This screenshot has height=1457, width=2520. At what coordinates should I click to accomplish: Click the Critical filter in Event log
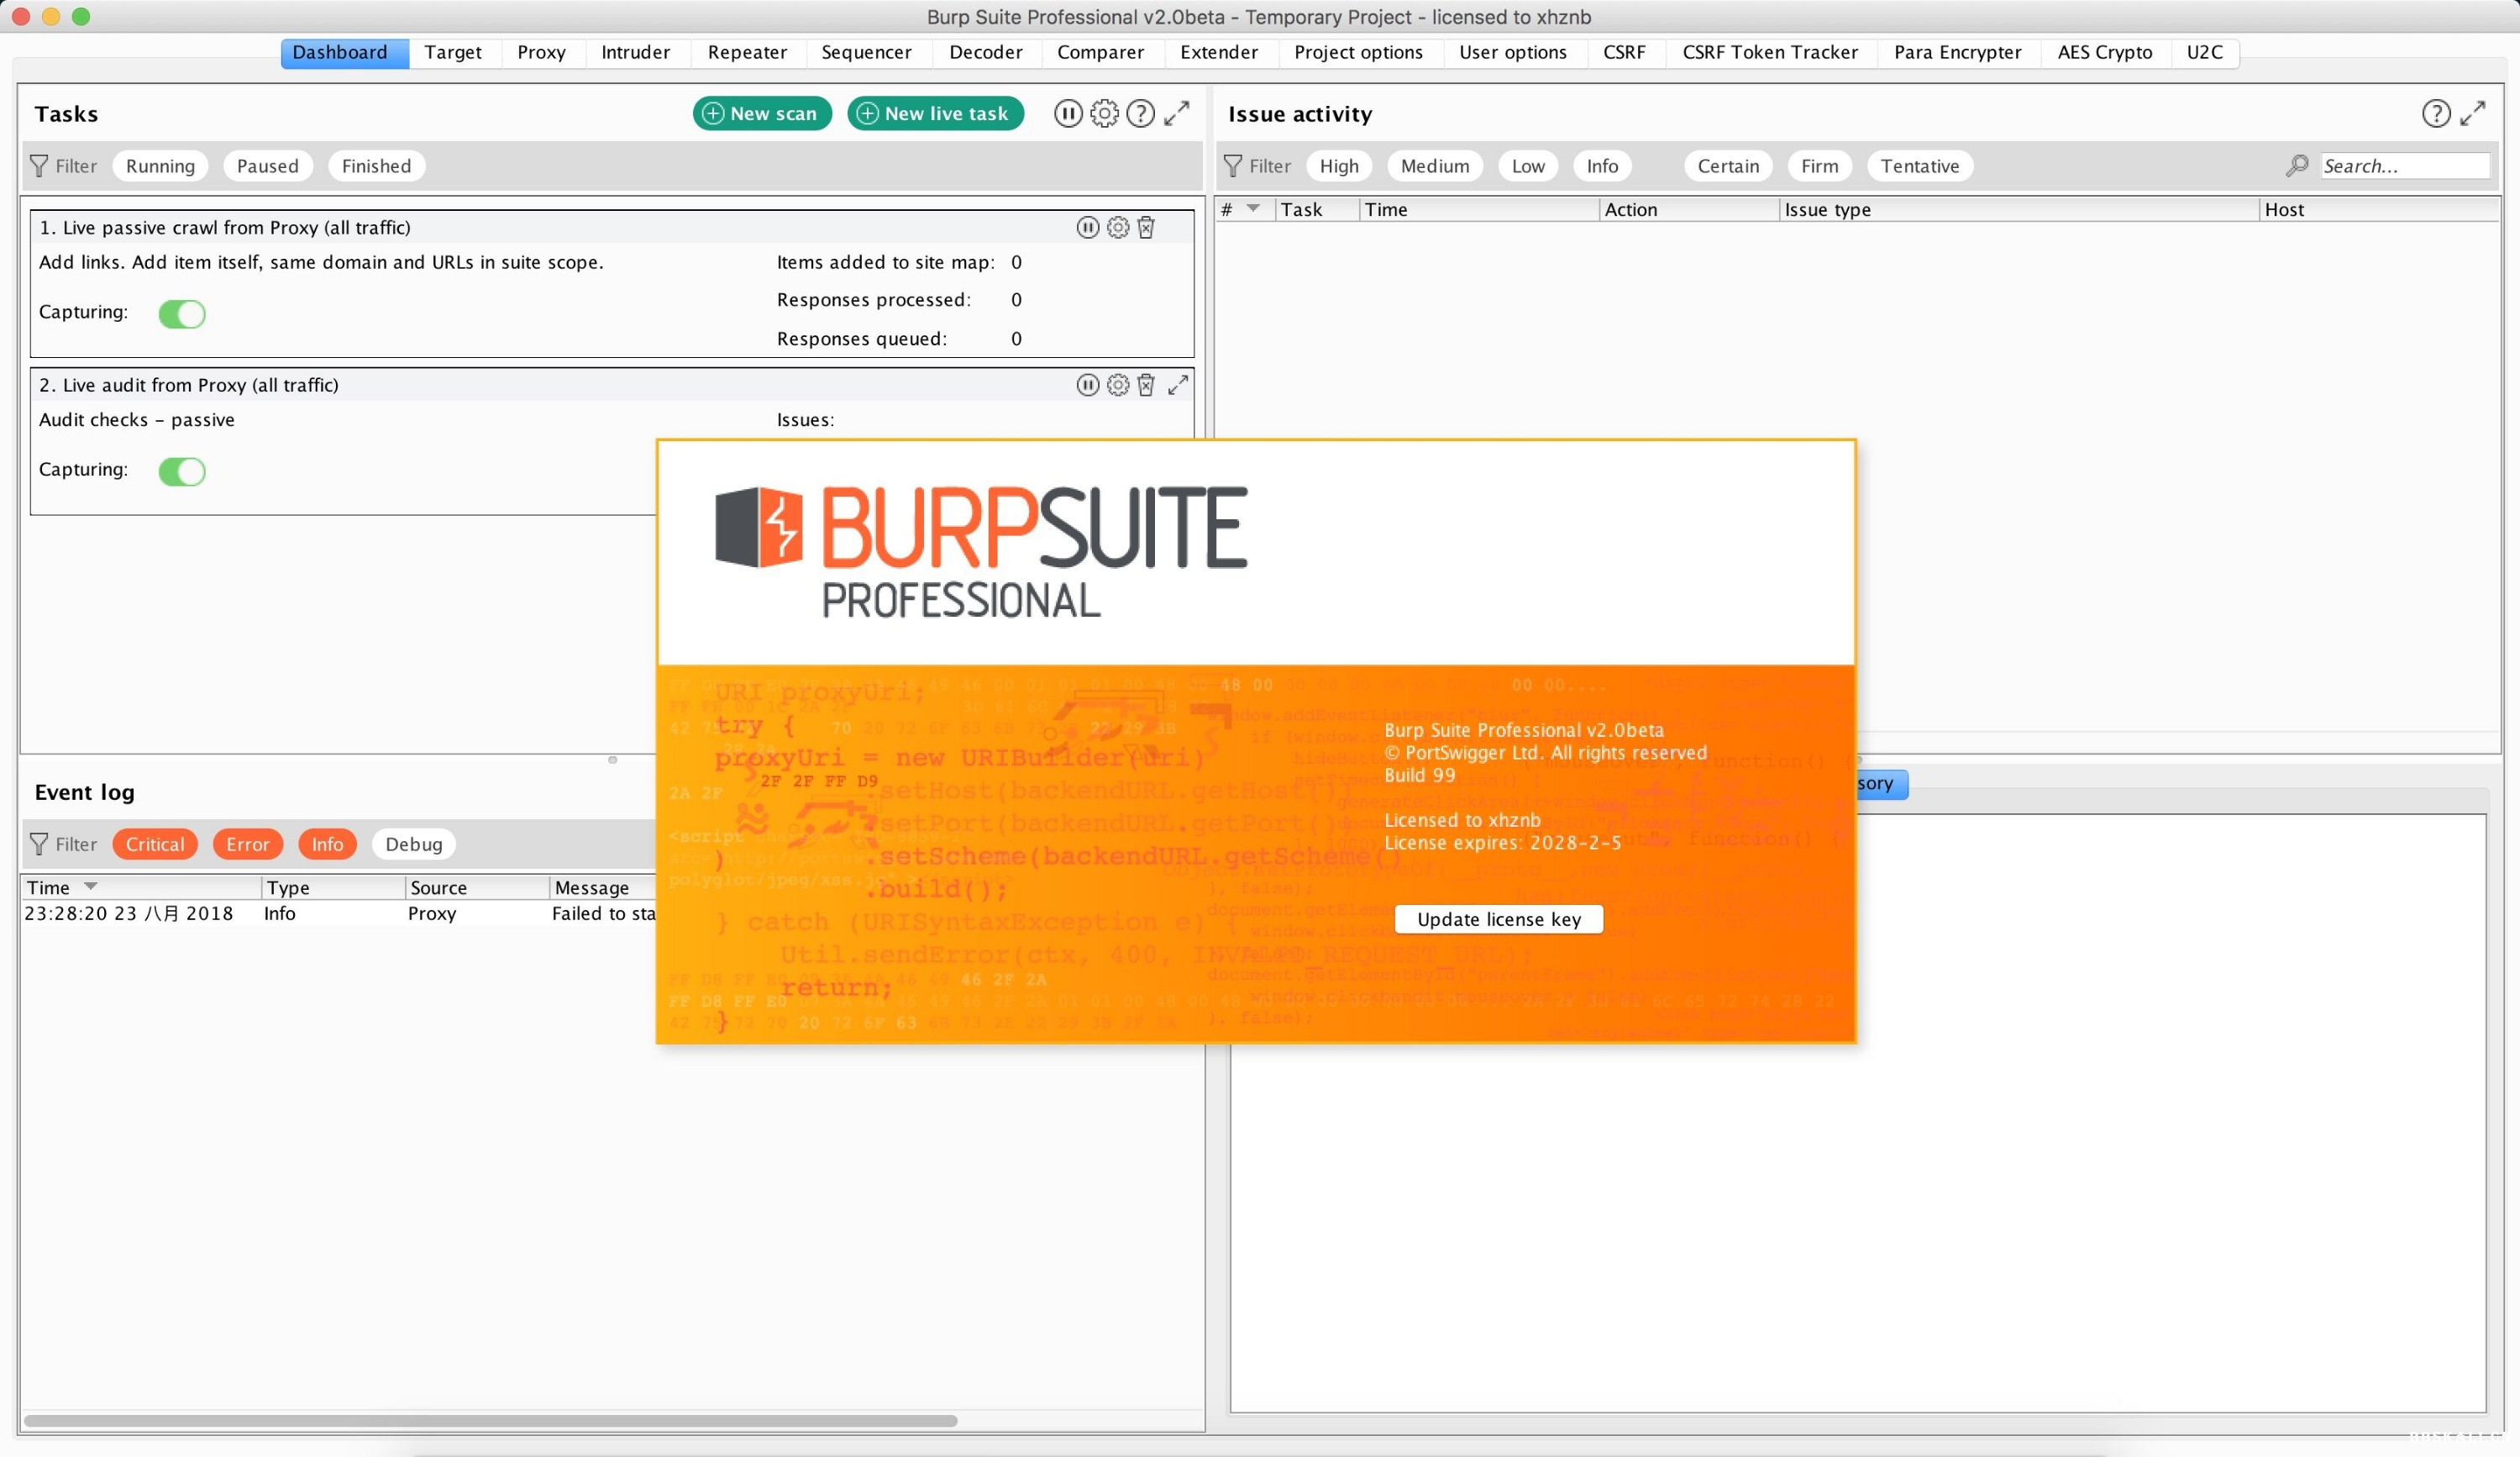[x=155, y=843]
